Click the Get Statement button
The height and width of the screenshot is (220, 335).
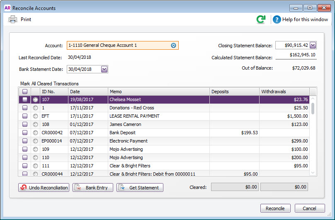140,188
